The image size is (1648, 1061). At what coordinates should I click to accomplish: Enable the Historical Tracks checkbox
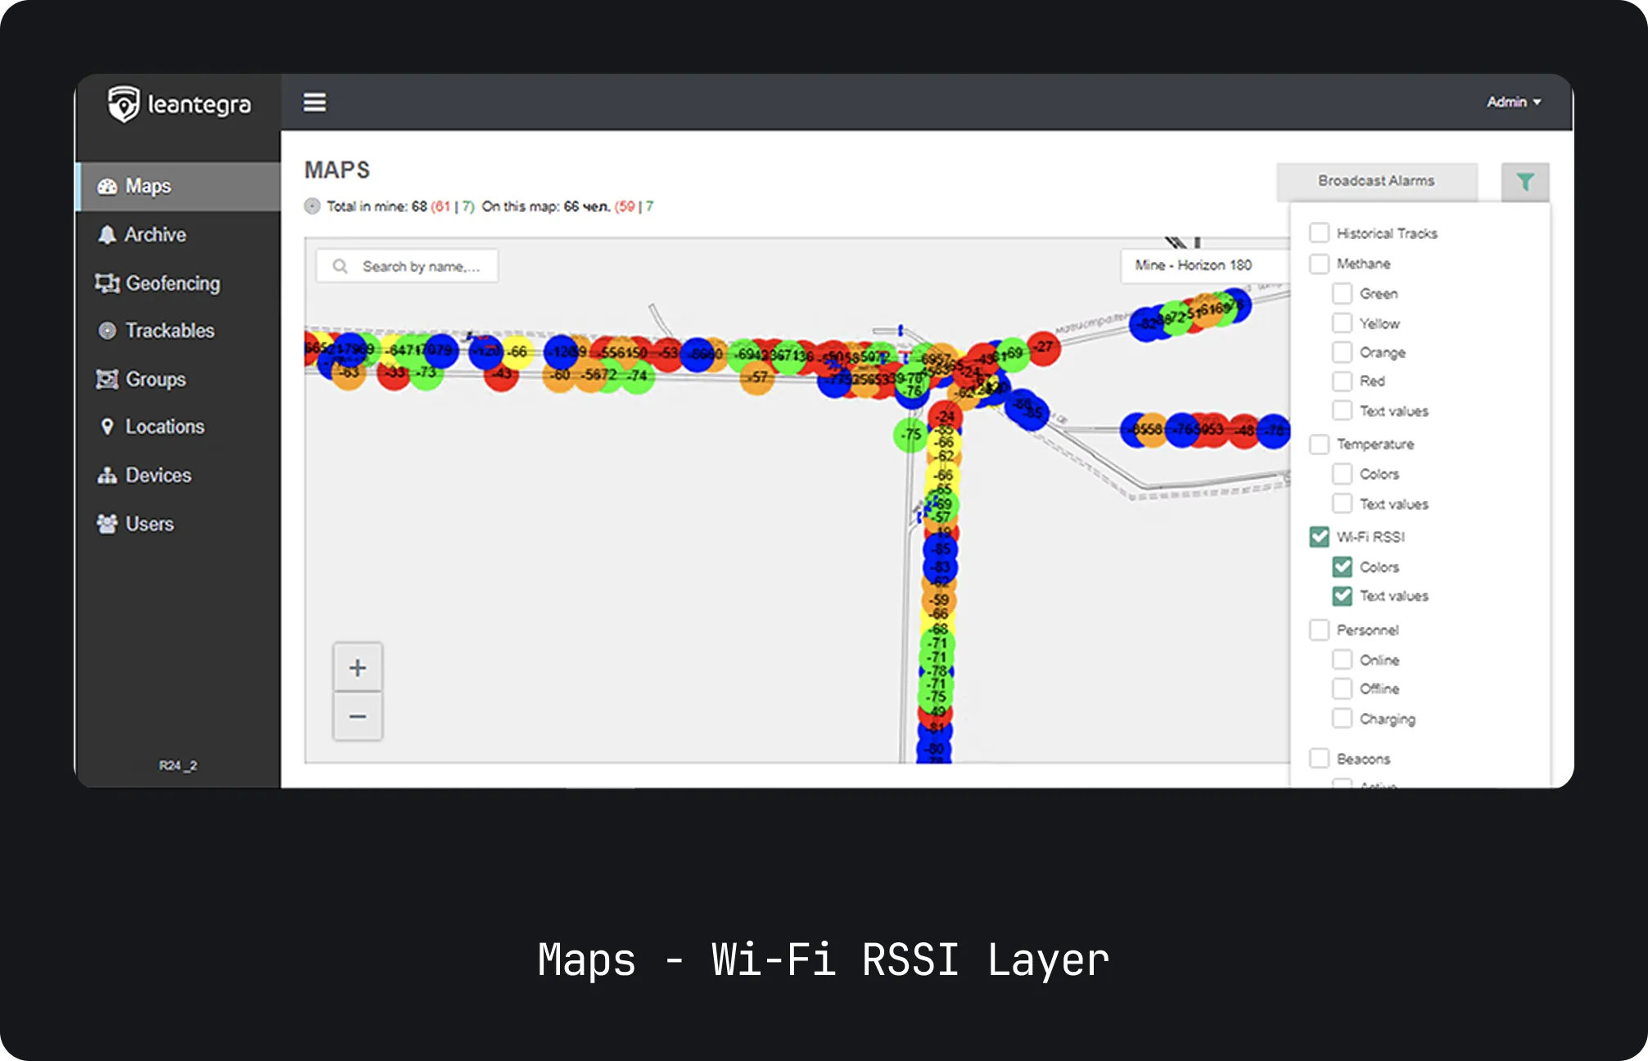[x=1319, y=233]
